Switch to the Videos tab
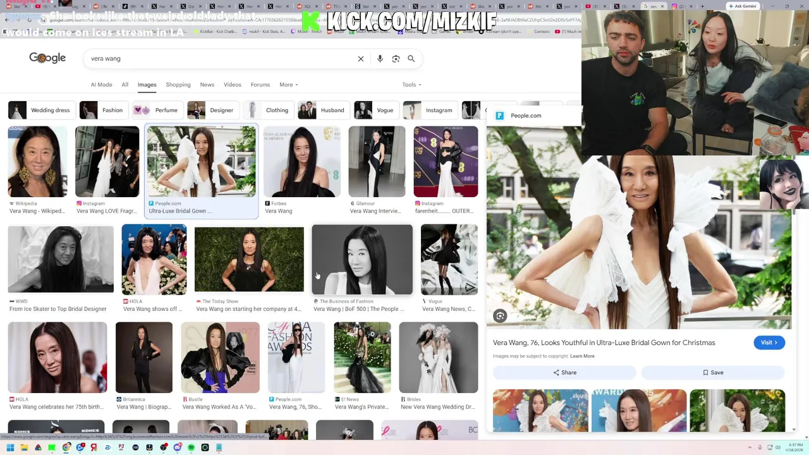 pos(233,85)
